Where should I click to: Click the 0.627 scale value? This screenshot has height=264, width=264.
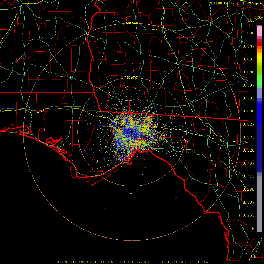point(248,124)
